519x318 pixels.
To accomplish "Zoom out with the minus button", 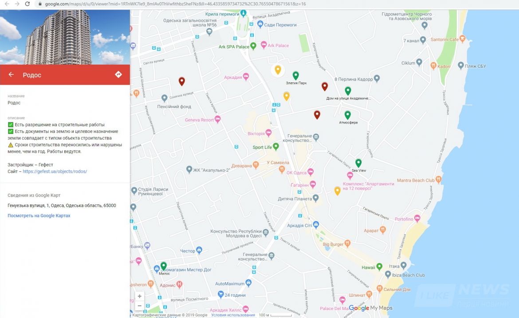I will pos(140,306).
